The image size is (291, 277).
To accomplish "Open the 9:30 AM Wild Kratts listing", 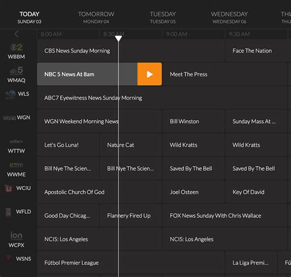I will pyautogui.click(x=256, y=145).
